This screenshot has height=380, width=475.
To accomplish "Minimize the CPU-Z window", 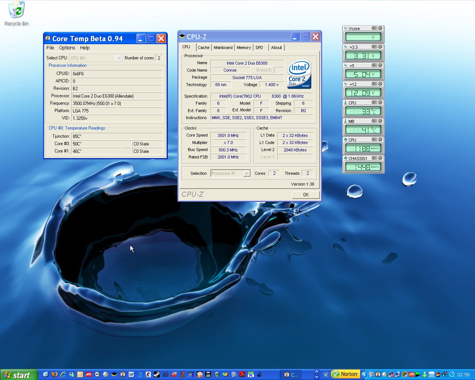I will pos(295,36).
